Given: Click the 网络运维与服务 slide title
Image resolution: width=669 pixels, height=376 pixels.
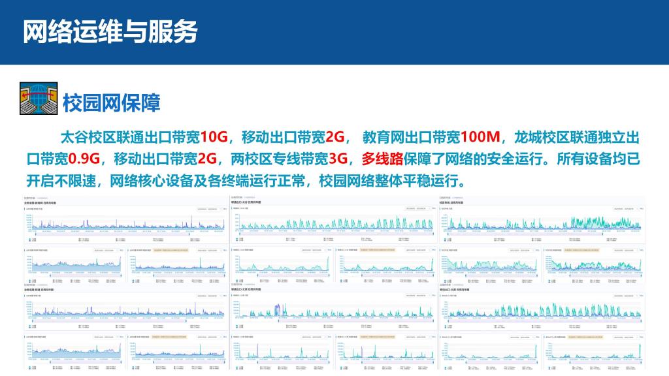Looking at the screenshot, I should [x=110, y=31].
